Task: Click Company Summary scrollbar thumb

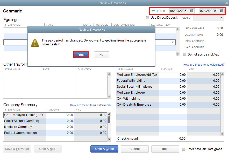Action: coord(109,120)
